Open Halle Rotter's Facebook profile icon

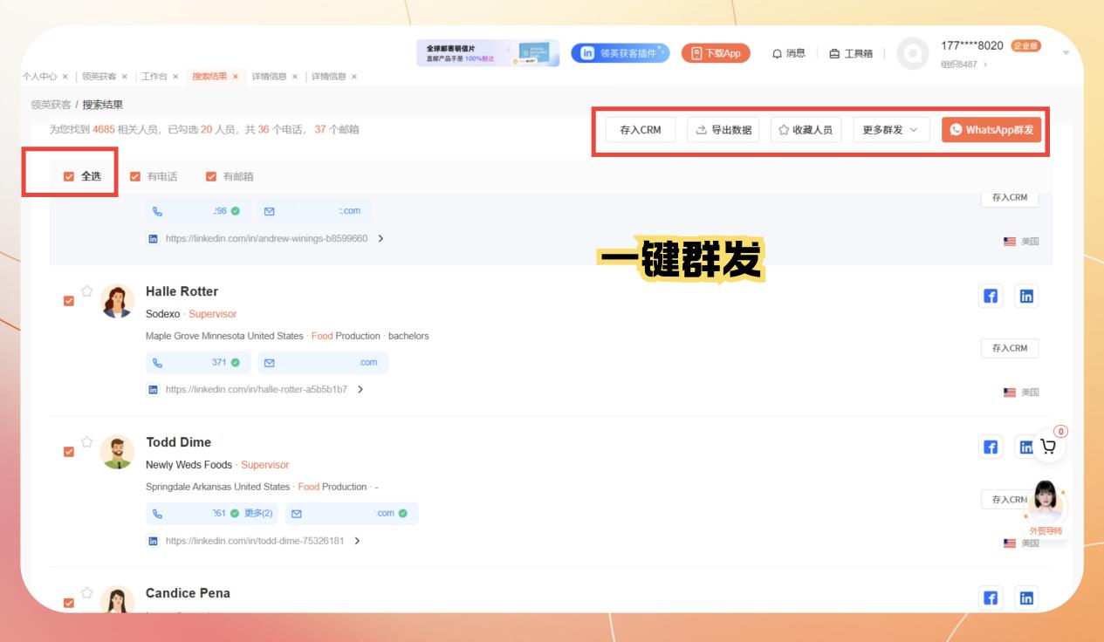pos(991,297)
